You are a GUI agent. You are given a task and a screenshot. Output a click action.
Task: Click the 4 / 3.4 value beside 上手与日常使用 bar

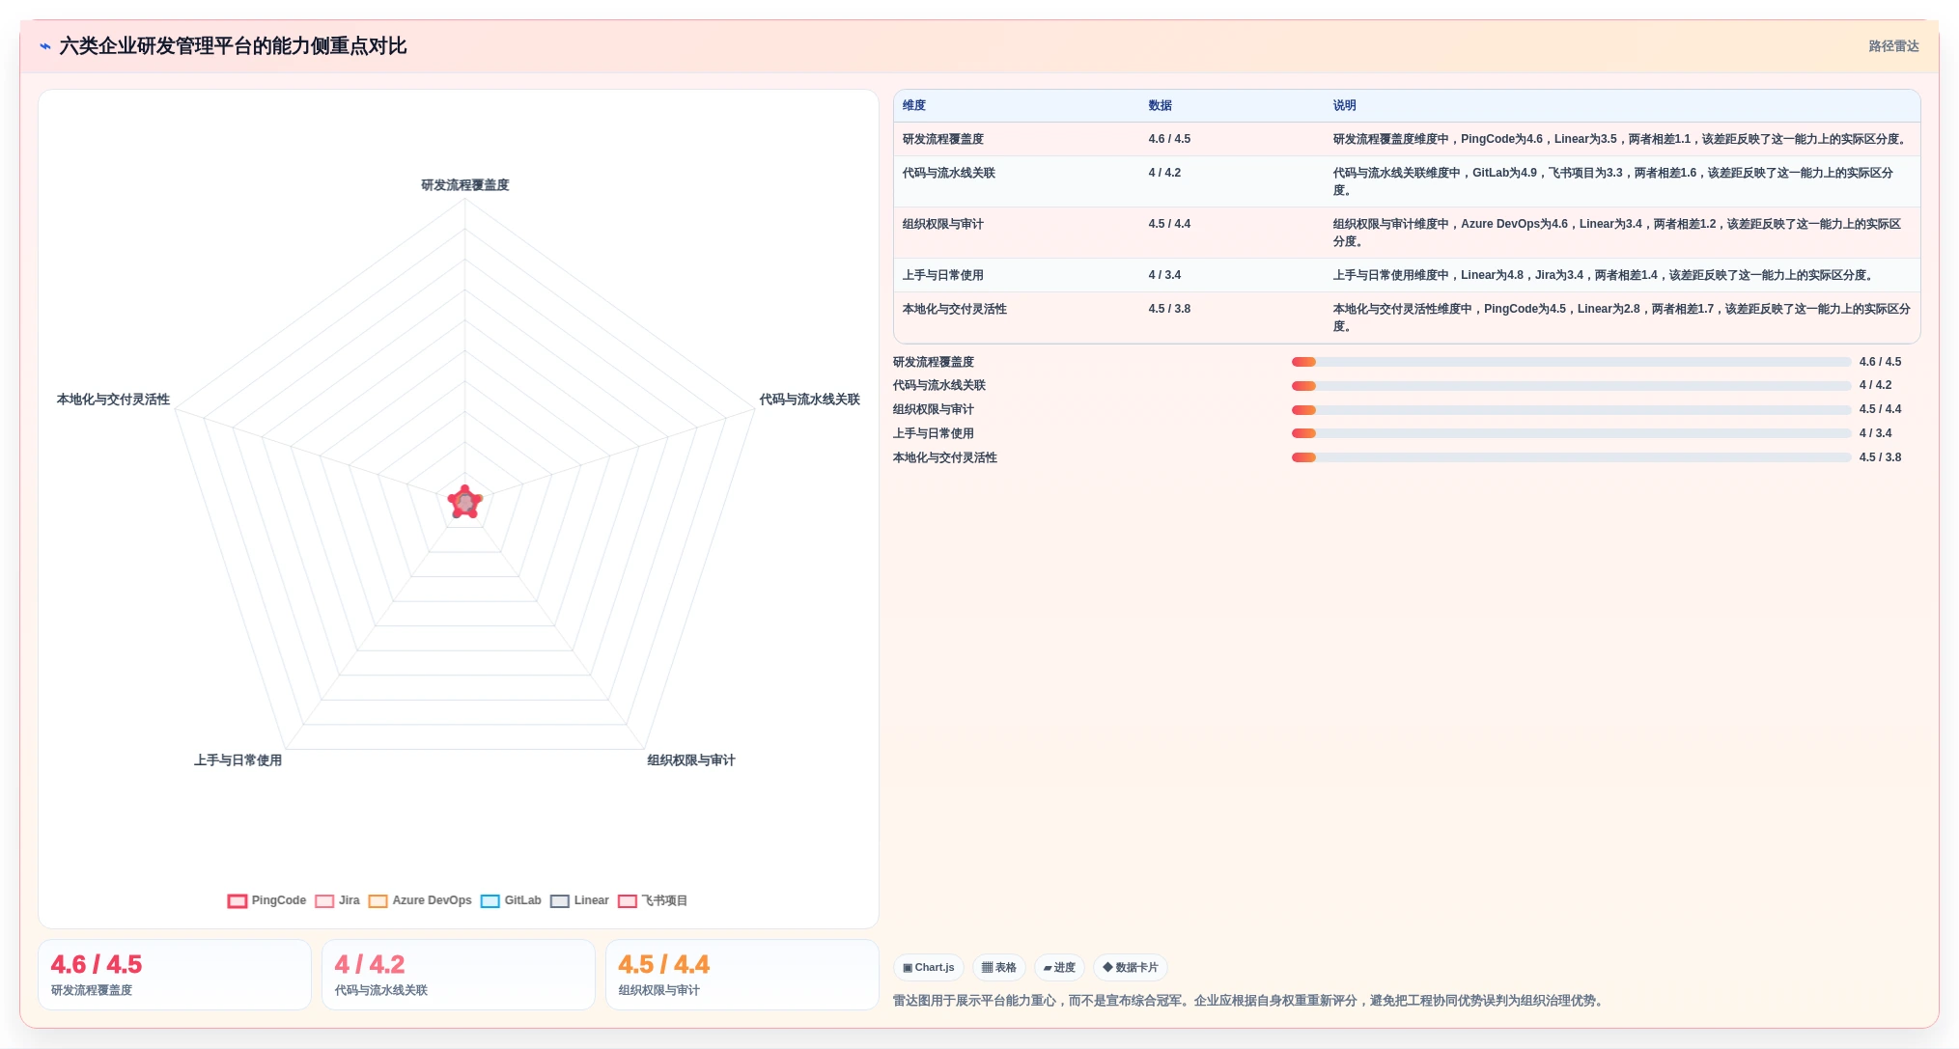point(1875,433)
